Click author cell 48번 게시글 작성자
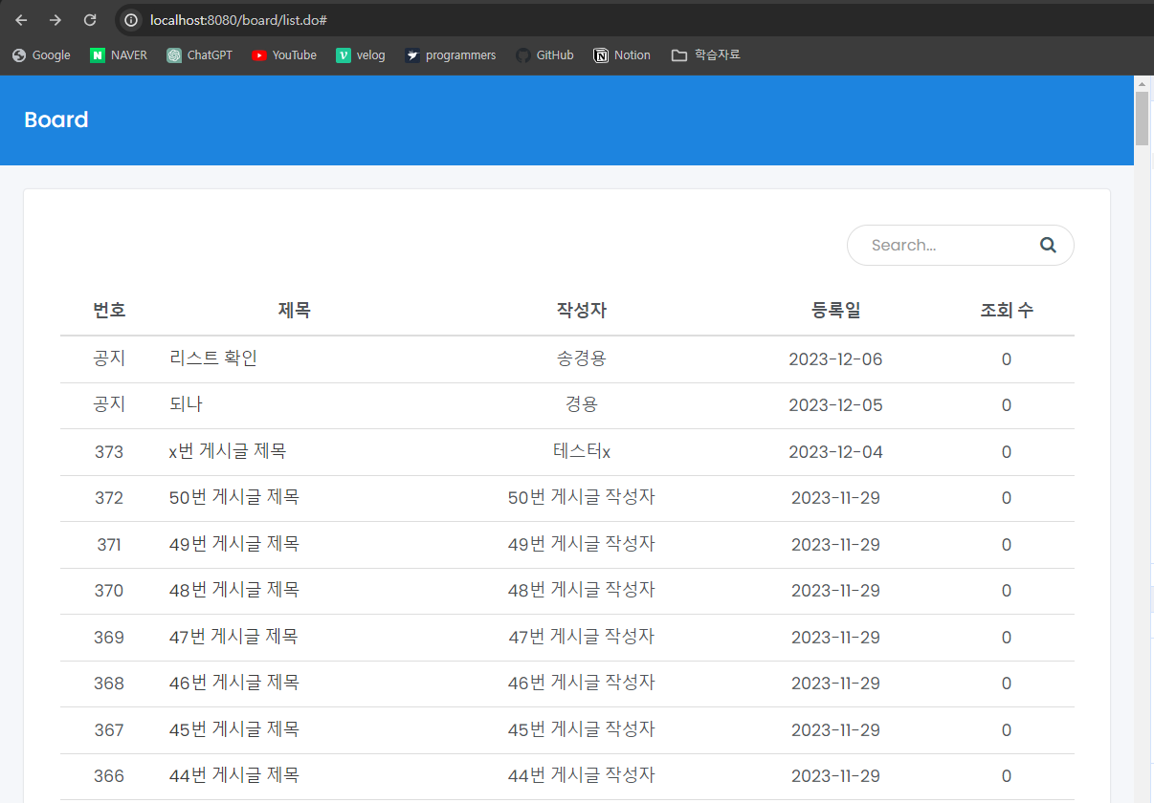Viewport: 1154px width, 803px height. coord(582,590)
